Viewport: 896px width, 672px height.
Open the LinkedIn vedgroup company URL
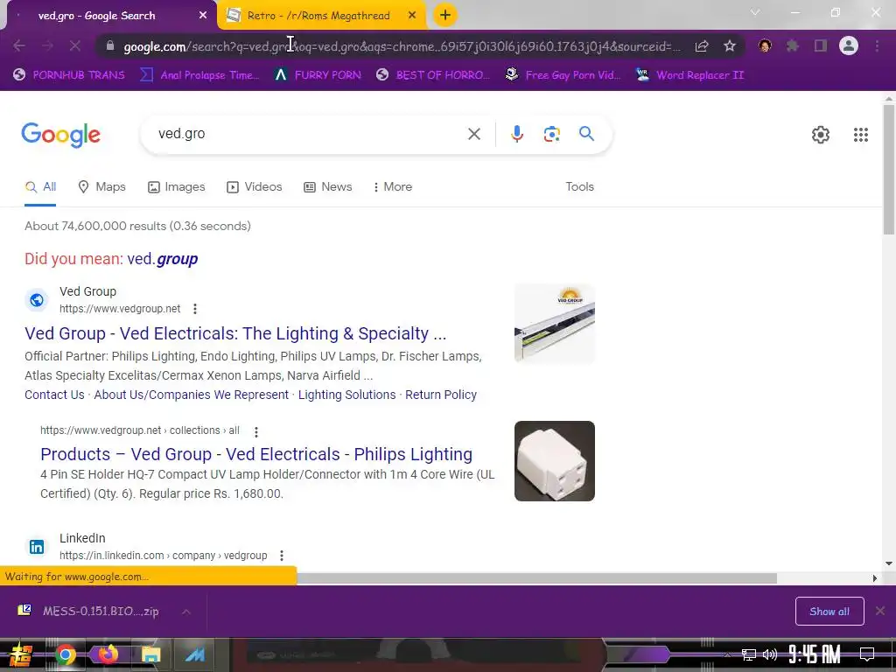(164, 556)
